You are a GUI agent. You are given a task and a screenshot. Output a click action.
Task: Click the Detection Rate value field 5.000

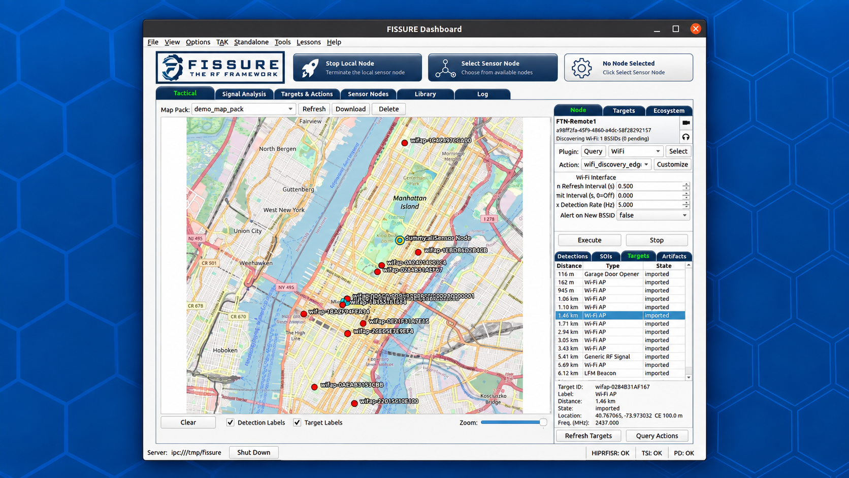coord(649,205)
